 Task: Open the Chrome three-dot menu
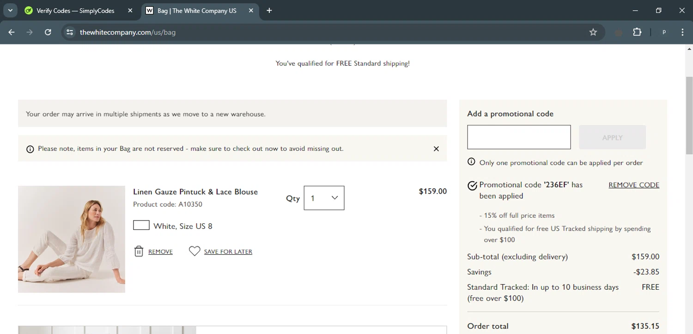pyautogui.click(x=682, y=32)
